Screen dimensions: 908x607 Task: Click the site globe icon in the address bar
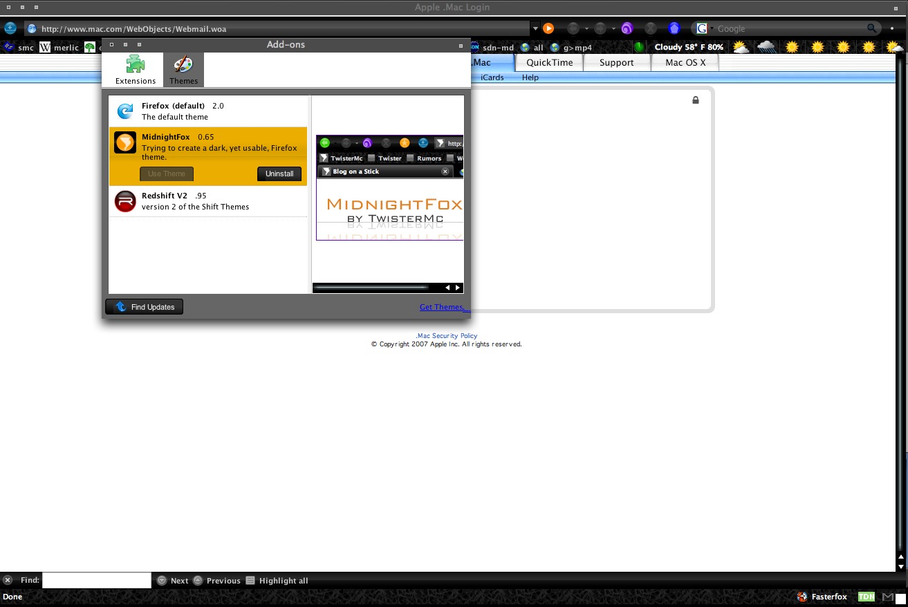pos(32,29)
